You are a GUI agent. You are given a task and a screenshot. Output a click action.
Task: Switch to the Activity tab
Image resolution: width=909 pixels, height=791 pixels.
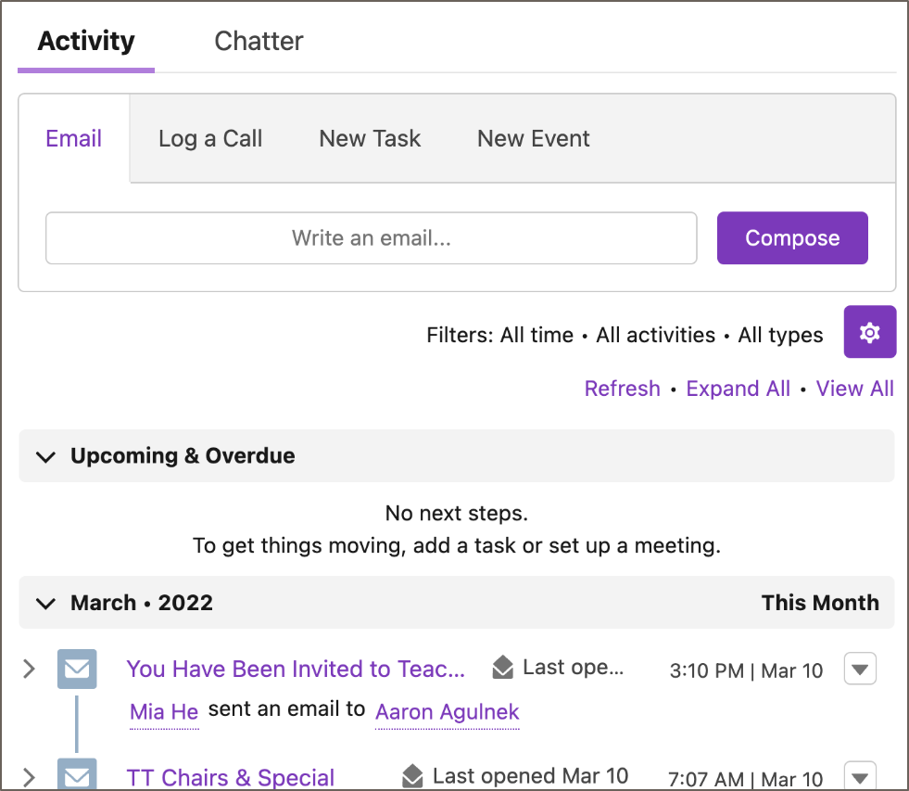tap(86, 41)
